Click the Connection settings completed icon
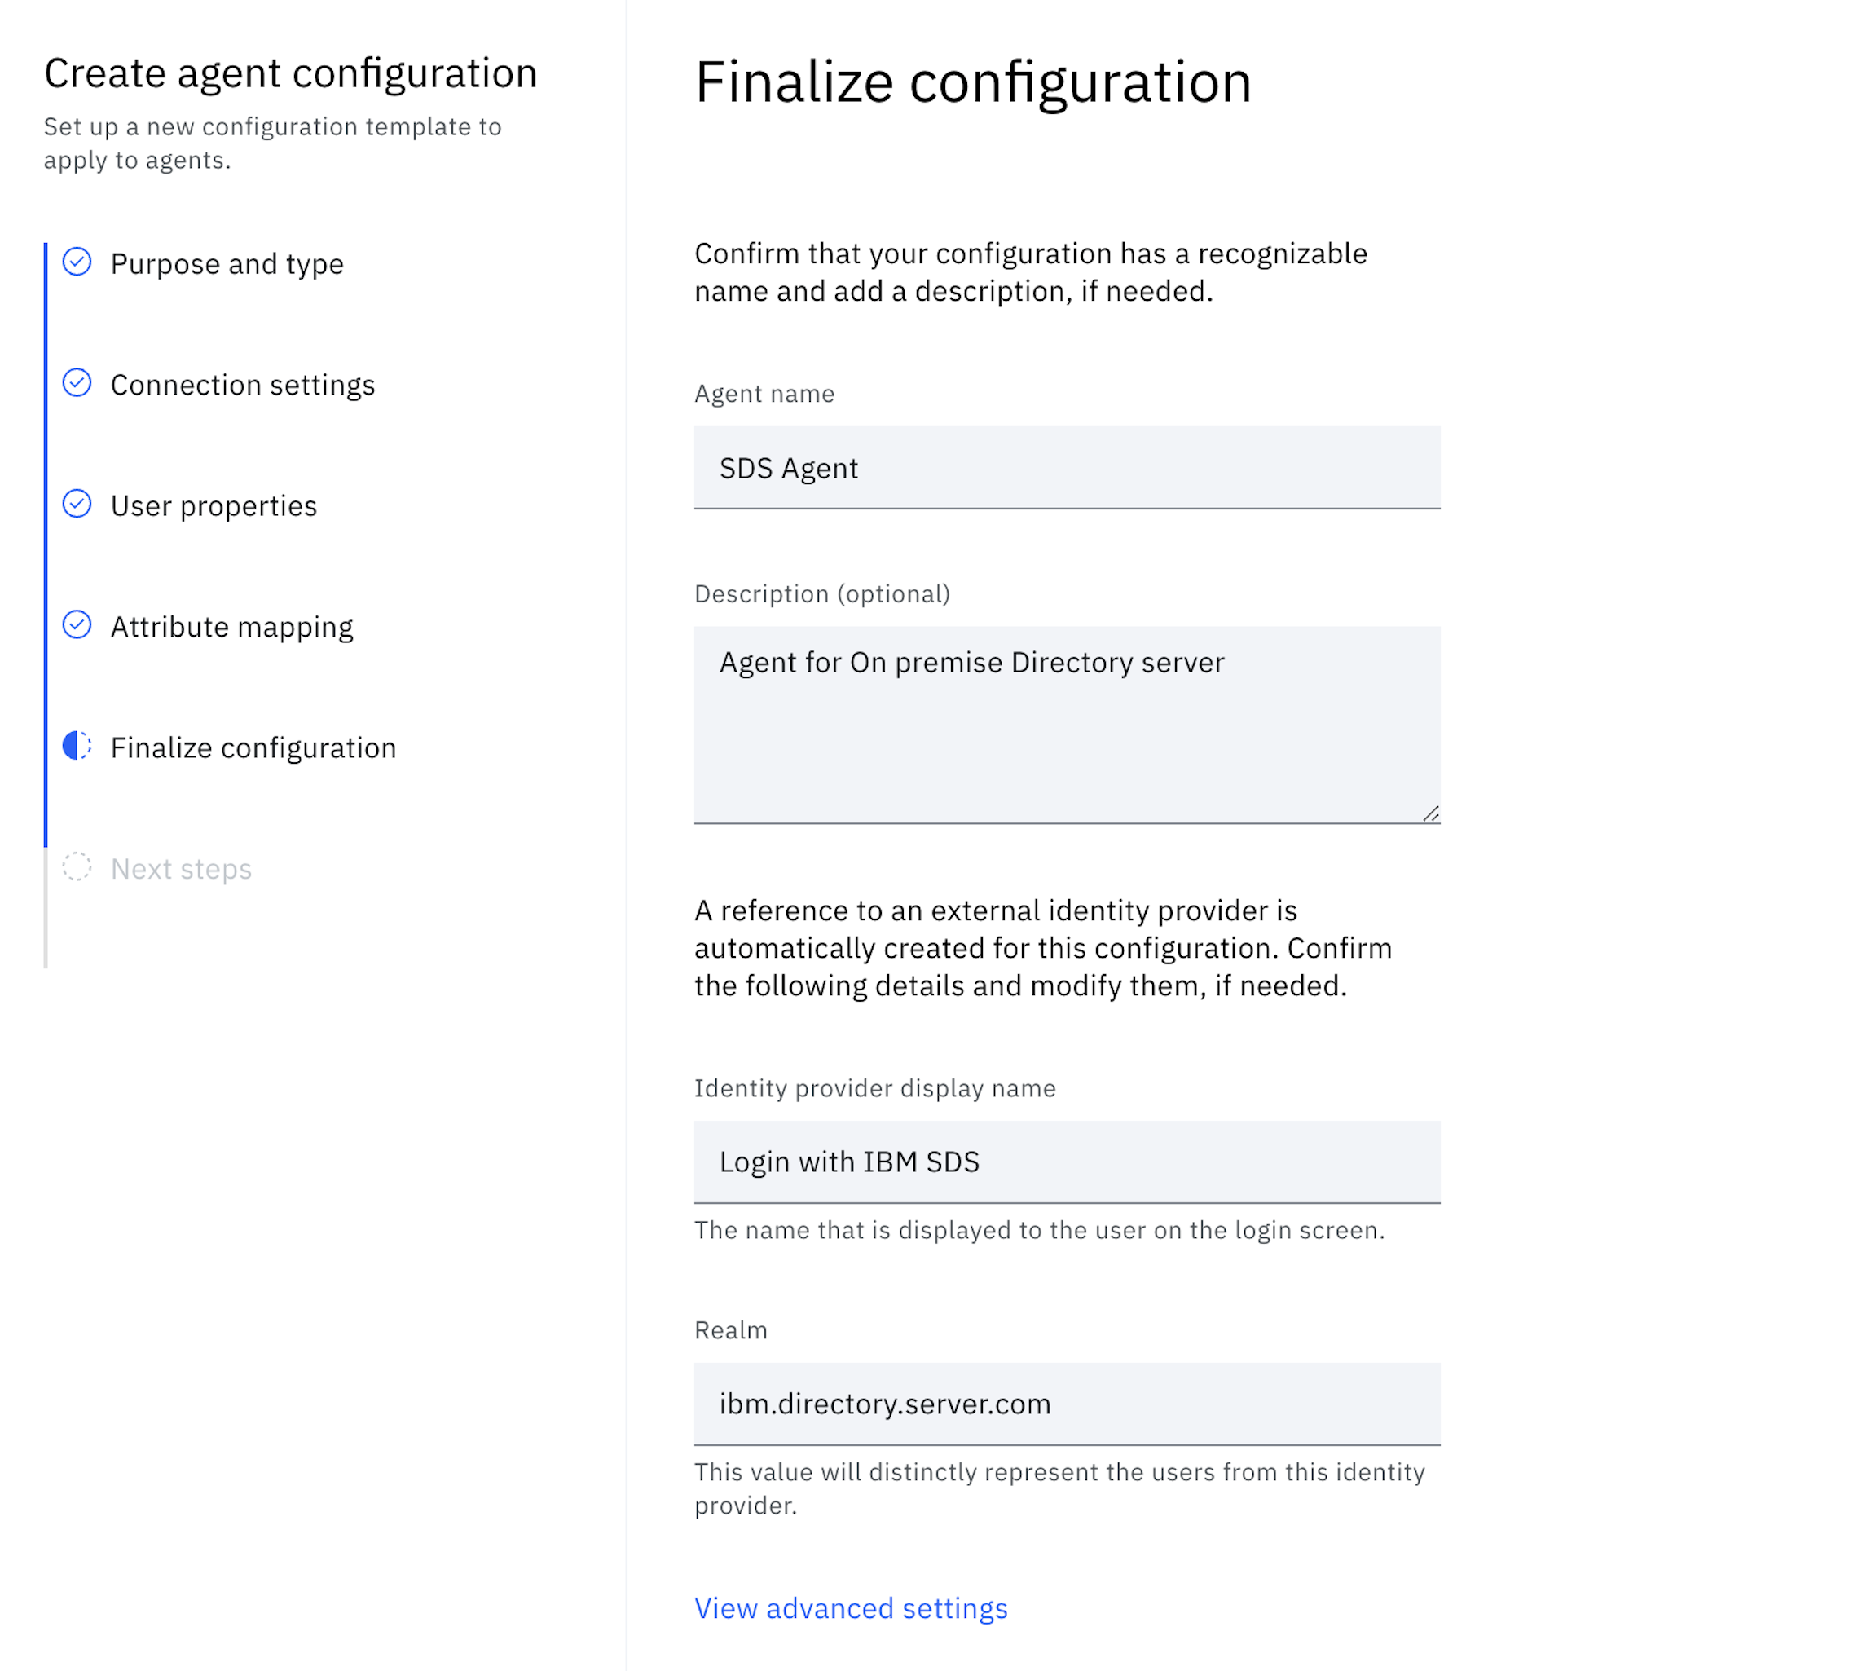1871x1671 pixels. (x=77, y=383)
